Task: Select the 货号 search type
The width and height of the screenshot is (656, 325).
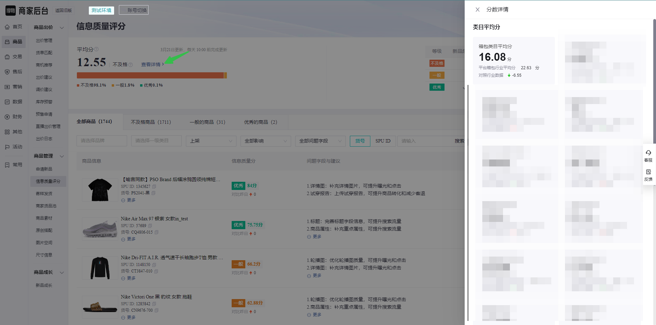Action: pos(360,141)
